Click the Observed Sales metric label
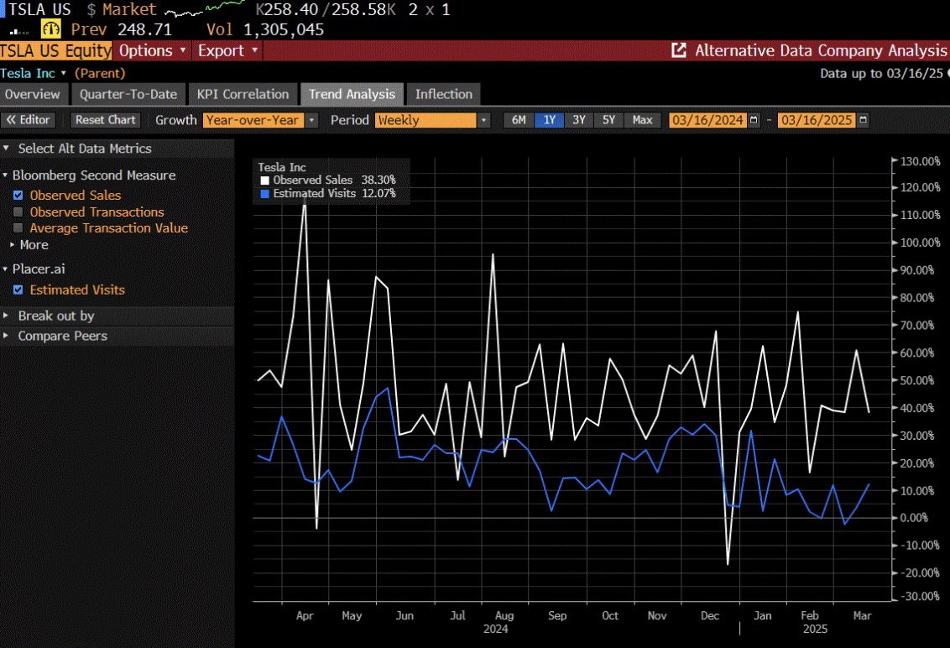The image size is (950, 648). 76,196
